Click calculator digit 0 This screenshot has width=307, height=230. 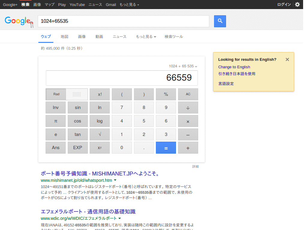point(122,148)
